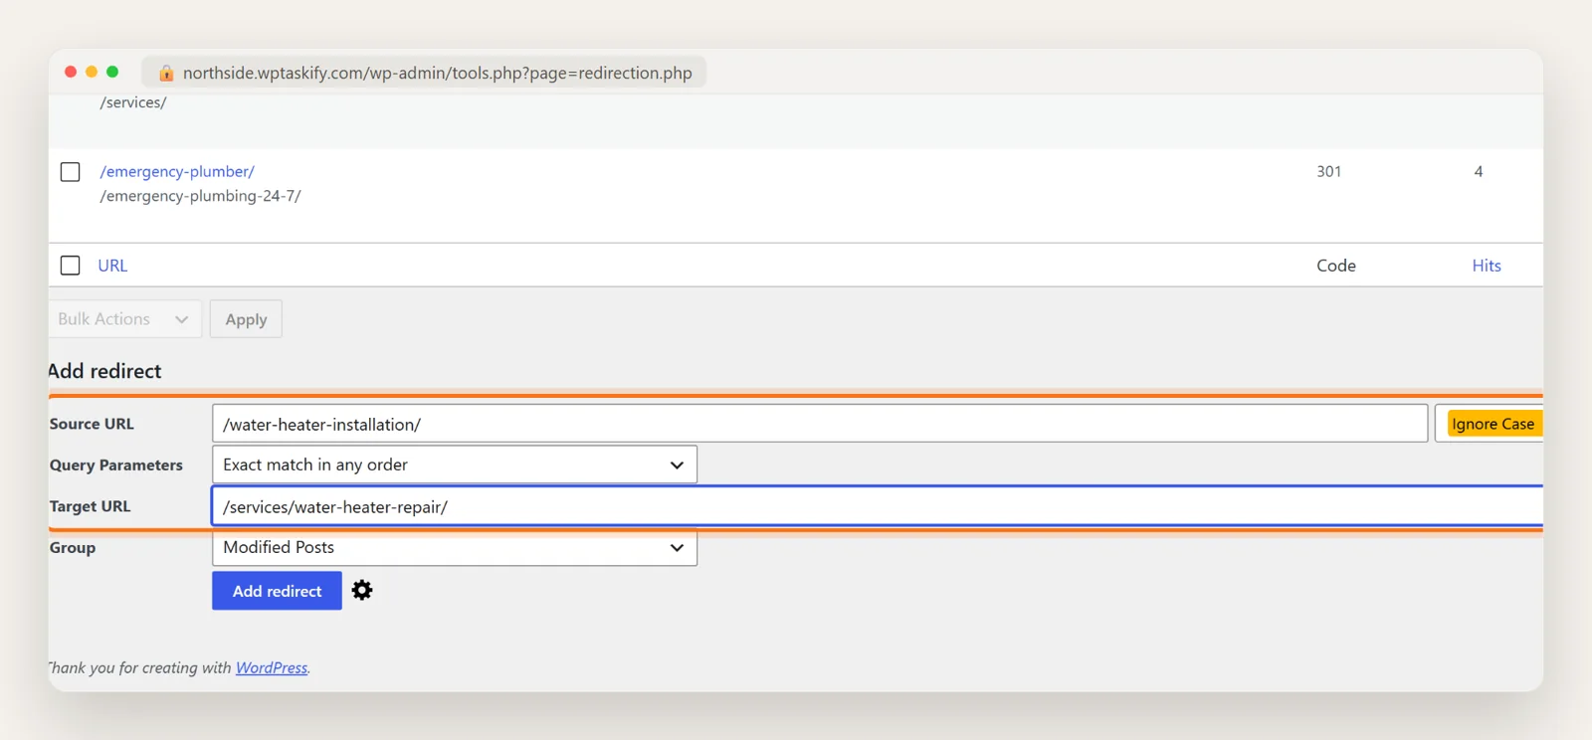Image resolution: width=1592 pixels, height=740 pixels.
Task: Open advanced options gear icon
Action: [362, 591]
